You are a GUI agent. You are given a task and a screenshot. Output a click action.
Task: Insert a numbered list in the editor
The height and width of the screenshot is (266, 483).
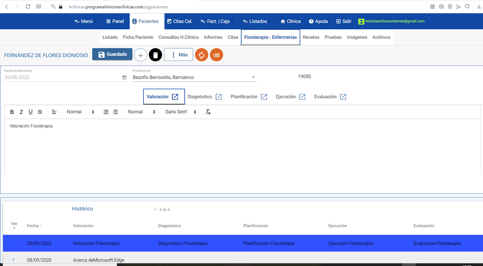pyautogui.click(x=106, y=112)
